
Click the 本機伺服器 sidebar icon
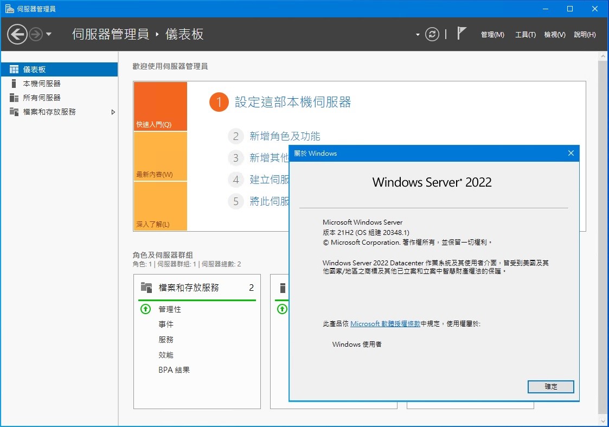(x=14, y=84)
